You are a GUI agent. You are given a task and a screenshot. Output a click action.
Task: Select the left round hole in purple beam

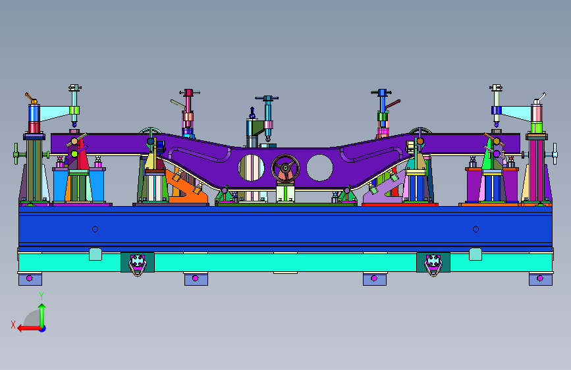(252, 167)
